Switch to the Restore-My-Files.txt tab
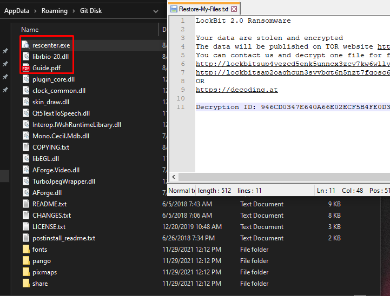 [204, 9]
